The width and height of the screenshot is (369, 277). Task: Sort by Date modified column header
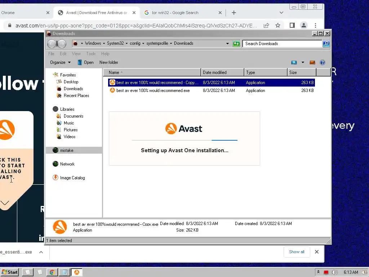point(223,72)
